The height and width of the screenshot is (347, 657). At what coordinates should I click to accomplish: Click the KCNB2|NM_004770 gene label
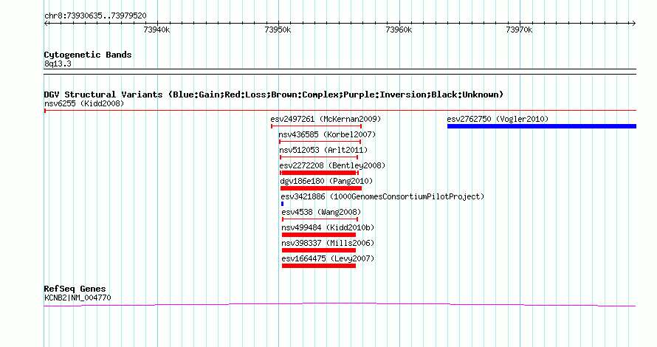(x=78, y=298)
